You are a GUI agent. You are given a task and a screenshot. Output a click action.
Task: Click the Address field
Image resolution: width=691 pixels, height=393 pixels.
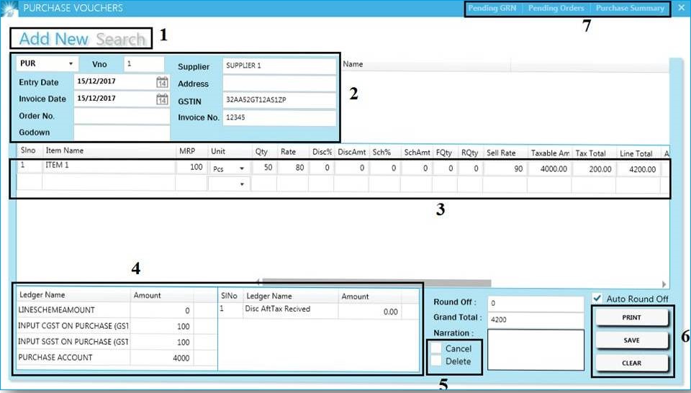click(x=279, y=83)
